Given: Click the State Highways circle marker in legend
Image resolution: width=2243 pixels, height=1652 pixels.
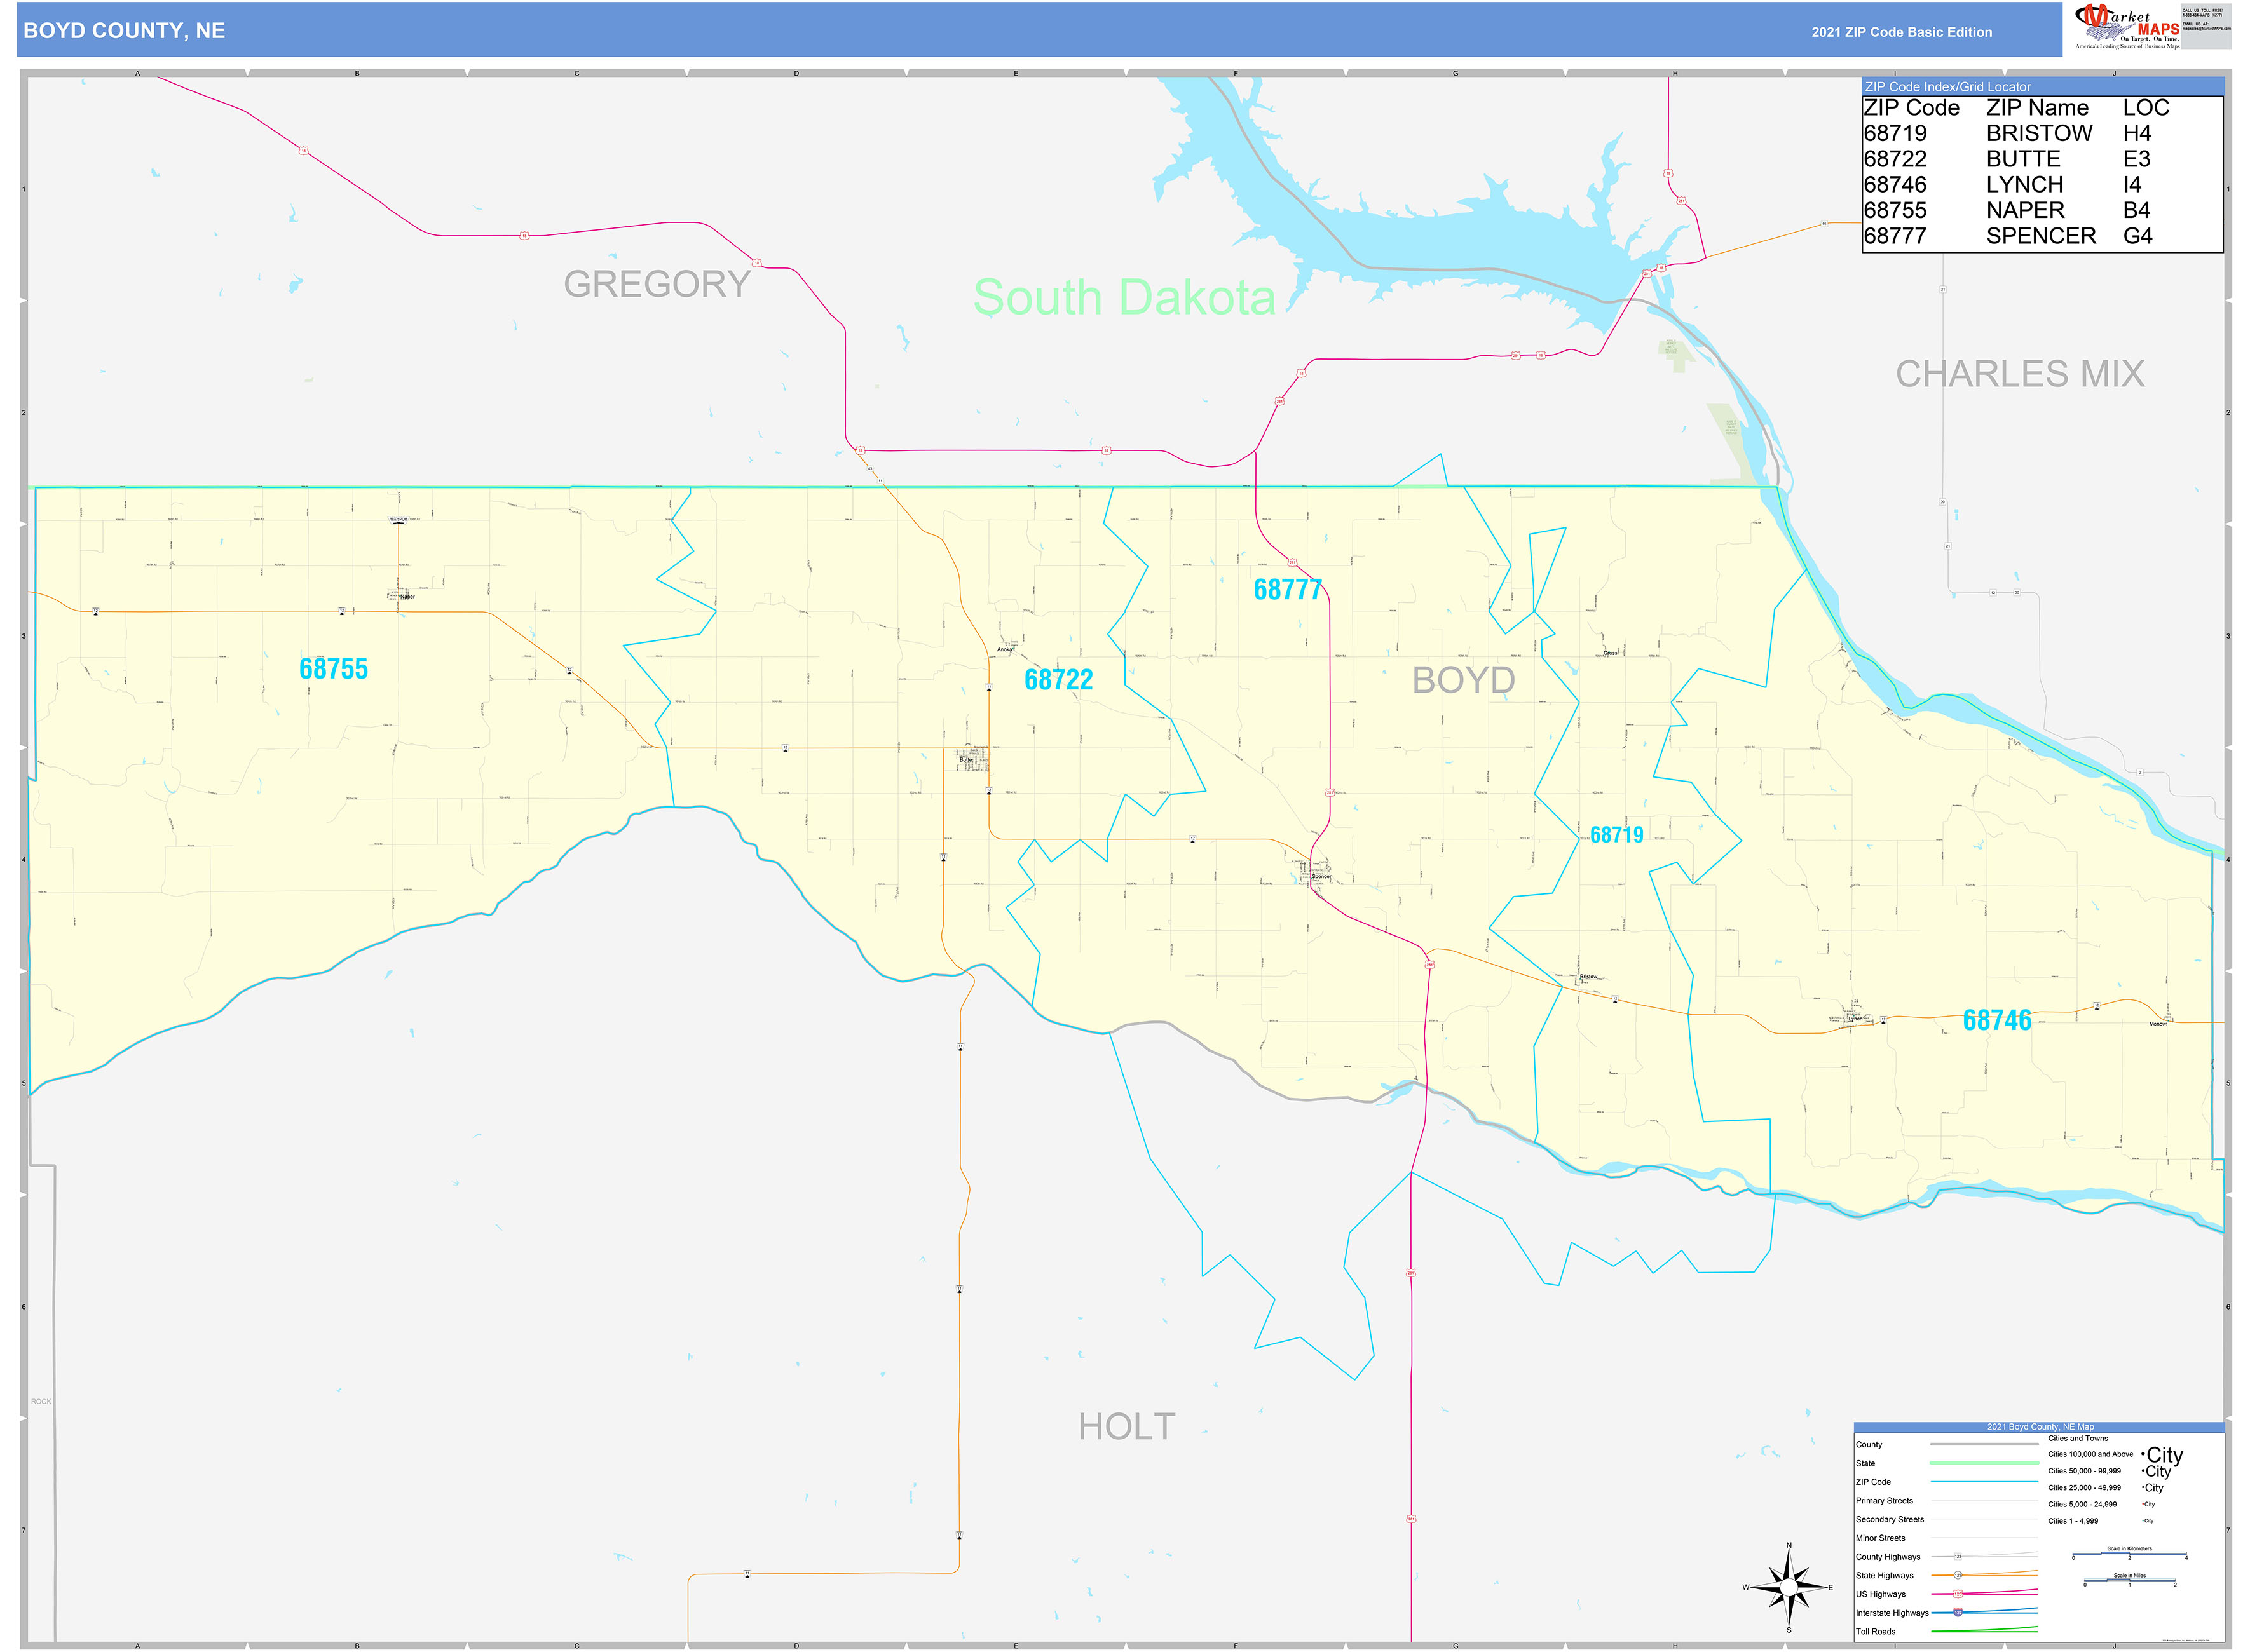Looking at the screenshot, I should click(1958, 1575).
